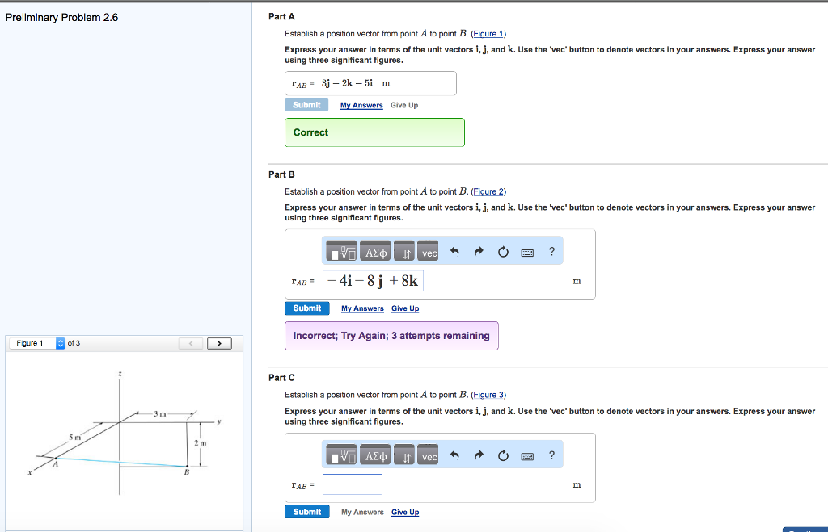828x532 pixels.
Task: Click the redo arrow in Part C equation toolbar
Action: (479, 455)
